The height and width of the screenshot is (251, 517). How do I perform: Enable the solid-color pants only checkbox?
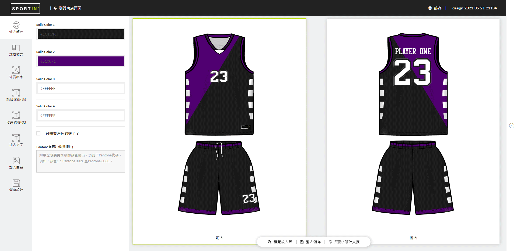(39, 134)
